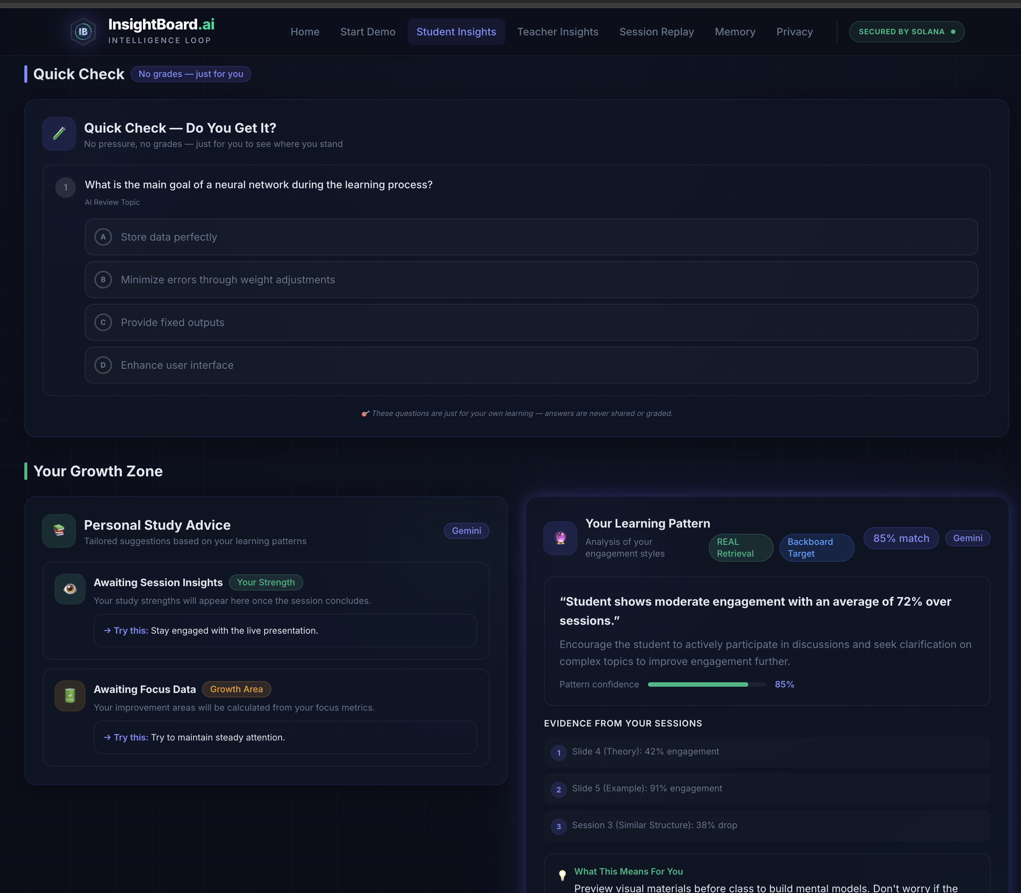Viewport: 1021px width, 893px height.
Task: Click the green Solana status dot
Action: point(953,32)
